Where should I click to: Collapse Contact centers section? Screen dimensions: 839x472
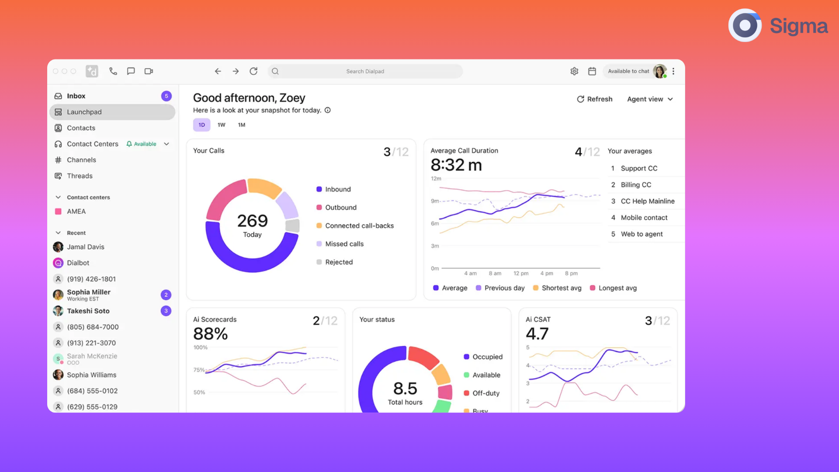58,198
